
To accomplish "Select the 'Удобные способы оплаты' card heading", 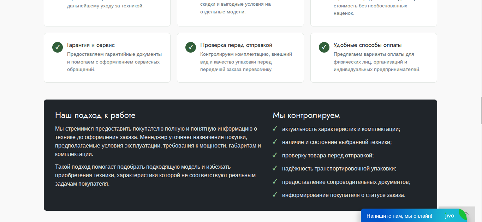I will tap(368, 45).
